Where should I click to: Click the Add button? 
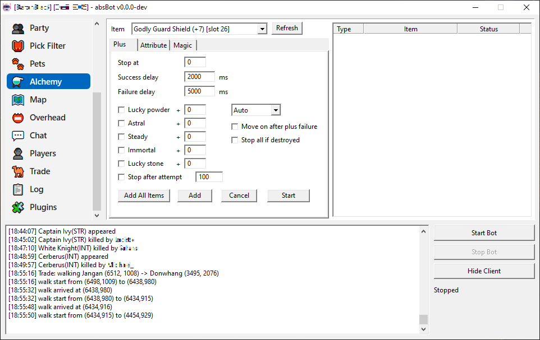click(x=195, y=195)
